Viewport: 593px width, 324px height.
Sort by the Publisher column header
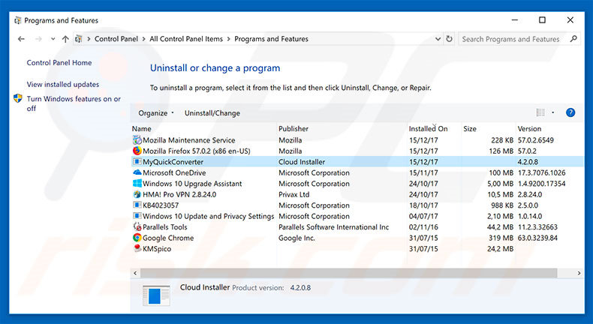point(293,129)
